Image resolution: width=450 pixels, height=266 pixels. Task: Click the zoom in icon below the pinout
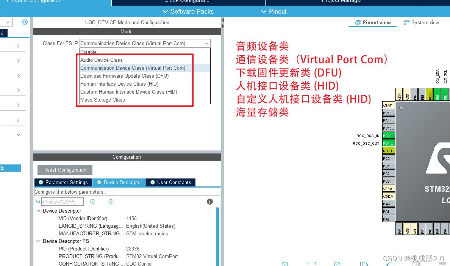coord(285,264)
